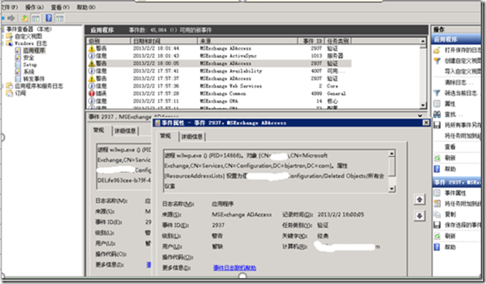Image resolution: width=486 pixels, height=284 pixels.
Task: Click event list scrollbar down arrow
Action: click(423, 105)
